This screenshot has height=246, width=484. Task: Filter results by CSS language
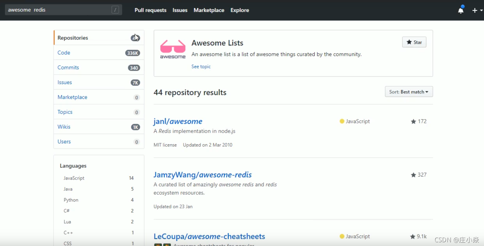[x=99, y=243]
